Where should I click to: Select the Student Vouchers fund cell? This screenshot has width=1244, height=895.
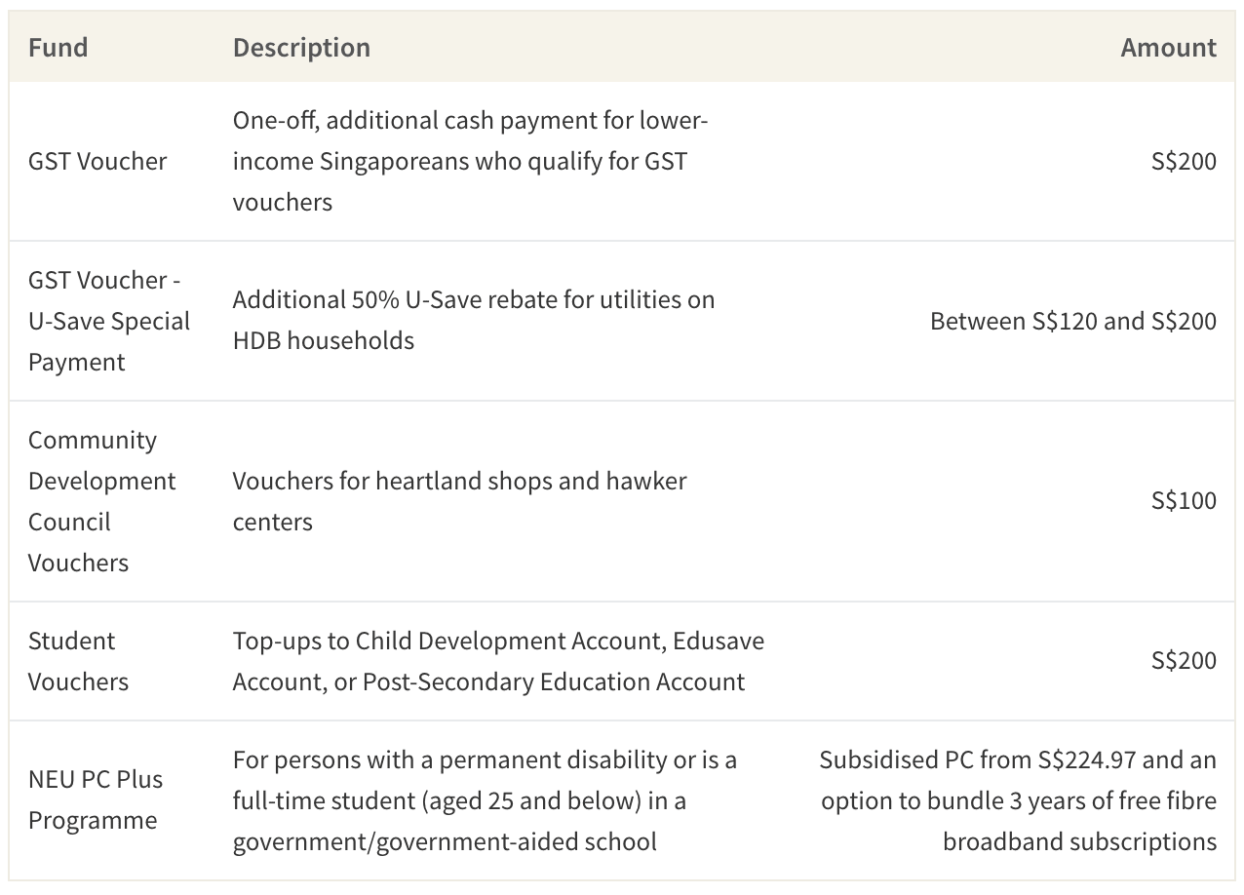tap(78, 661)
